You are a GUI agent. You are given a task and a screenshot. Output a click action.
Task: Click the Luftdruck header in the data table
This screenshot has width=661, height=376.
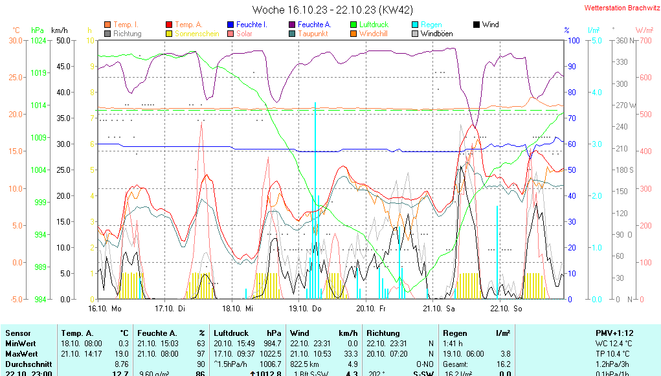229,333
